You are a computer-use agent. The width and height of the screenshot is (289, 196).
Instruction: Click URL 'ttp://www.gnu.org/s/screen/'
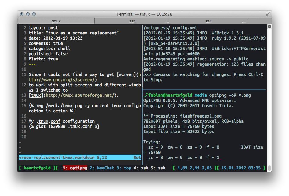tap(62, 80)
